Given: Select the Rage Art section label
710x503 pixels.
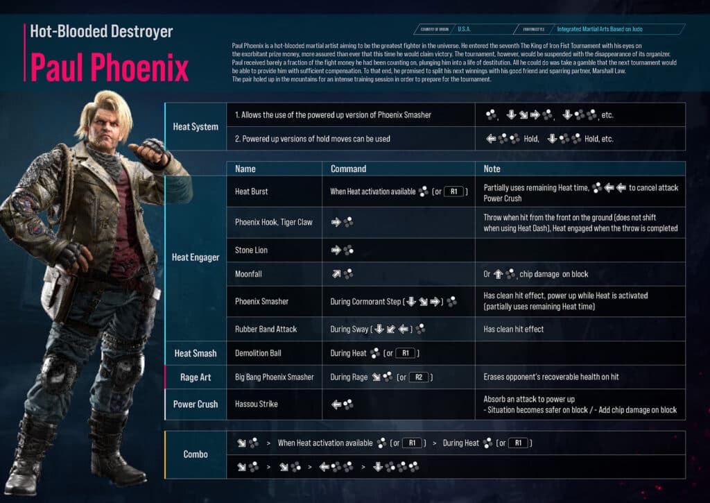Looking at the screenshot, I should point(196,377).
